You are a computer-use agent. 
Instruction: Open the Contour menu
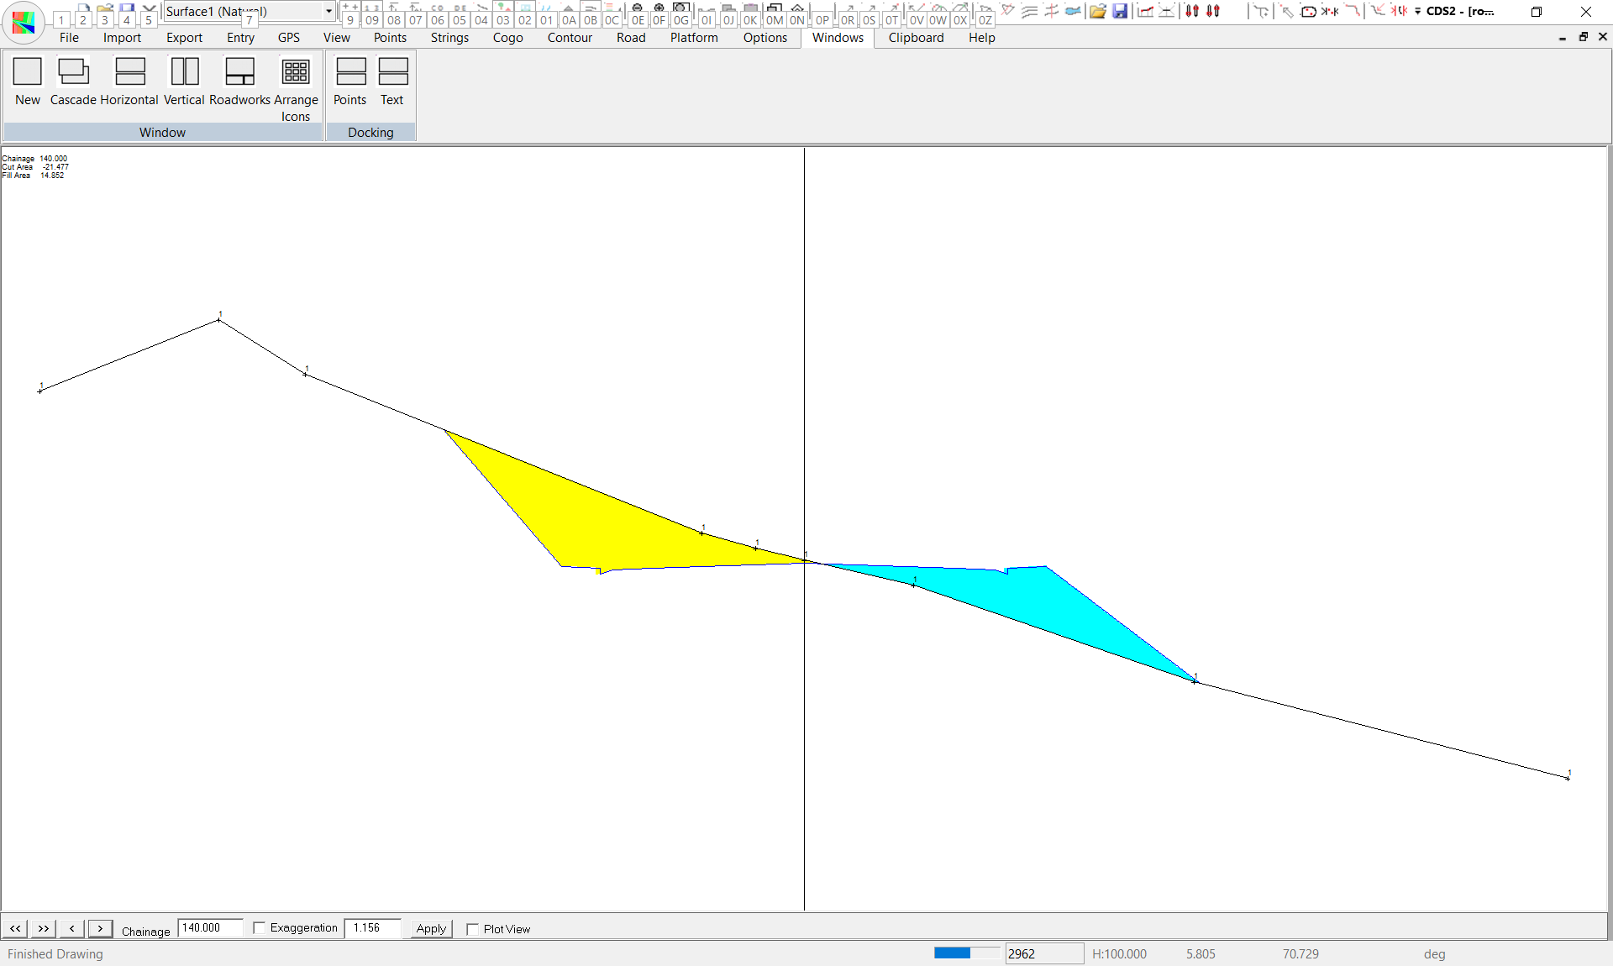click(570, 38)
